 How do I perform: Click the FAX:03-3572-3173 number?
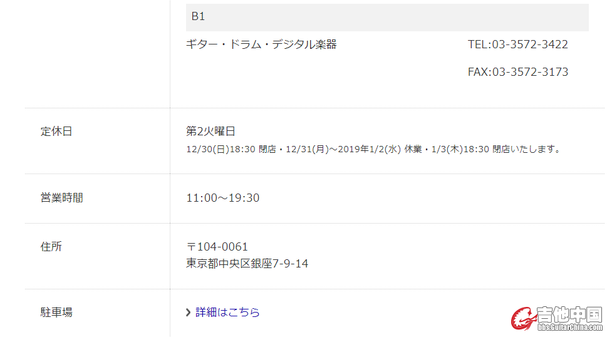point(518,72)
